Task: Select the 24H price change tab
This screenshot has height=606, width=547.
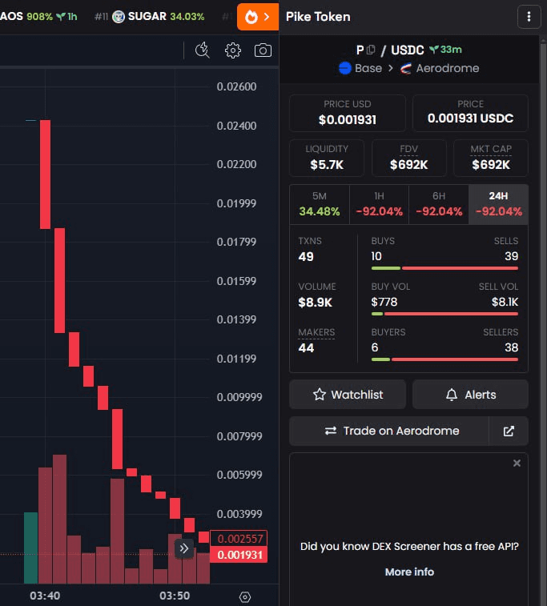Action: tap(498, 204)
